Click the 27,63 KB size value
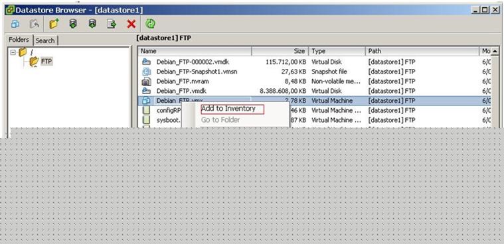This screenshot has height=244, width=504. click(293, 72)
